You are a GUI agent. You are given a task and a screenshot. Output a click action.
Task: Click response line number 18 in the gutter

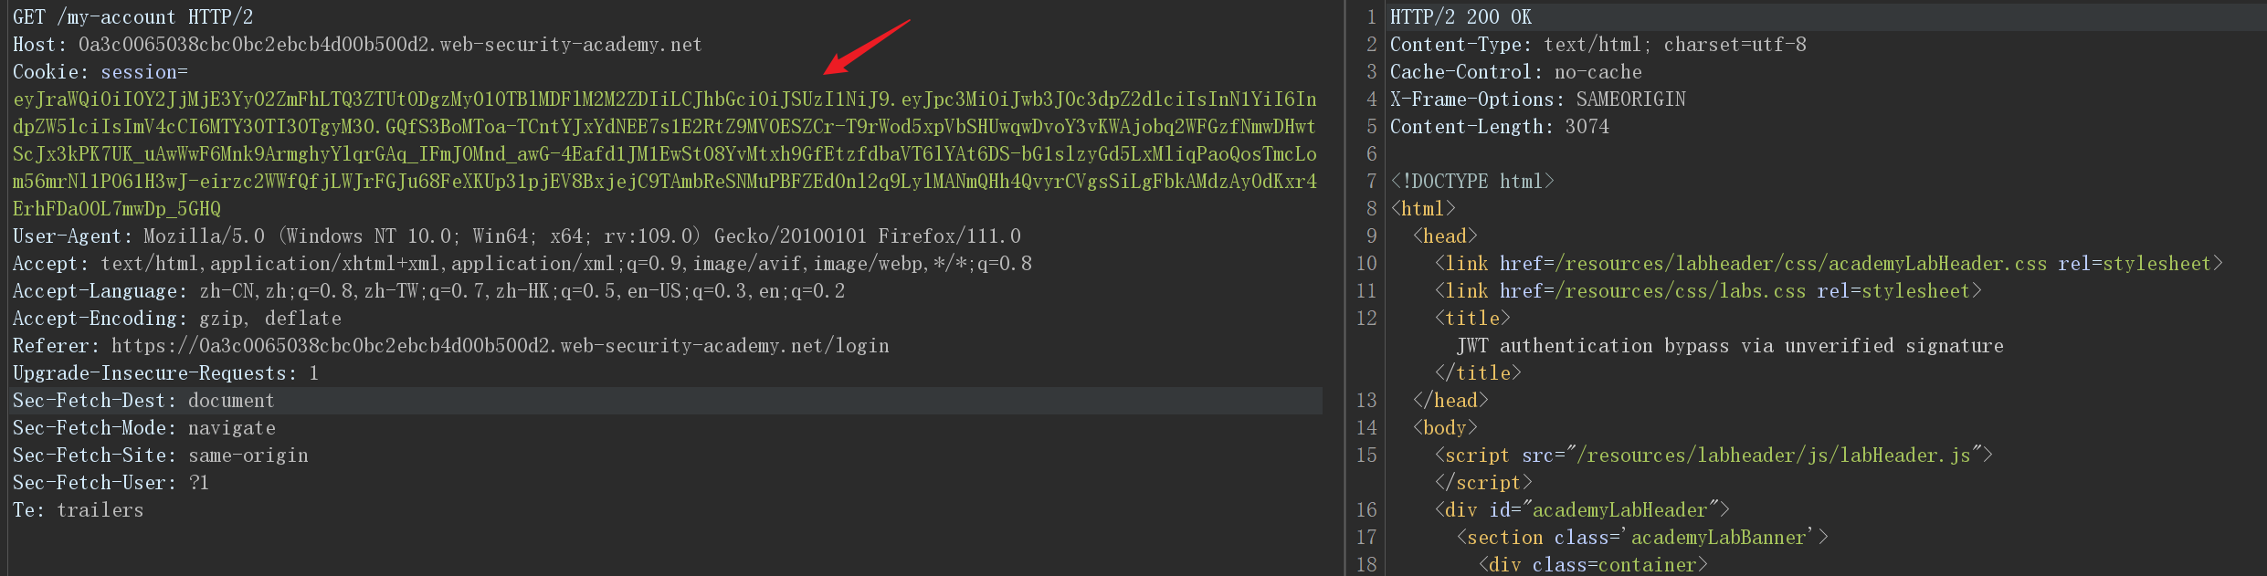[x=1366, y=564]
